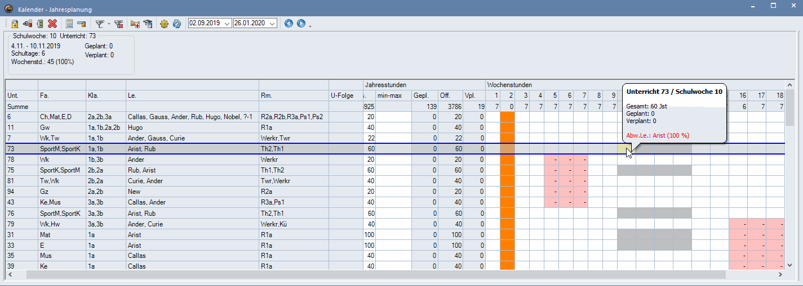Viewport: 803px width, 286px height.
Task: Click 'SportM,SportK' in row 73
Action: pos(61,149)
